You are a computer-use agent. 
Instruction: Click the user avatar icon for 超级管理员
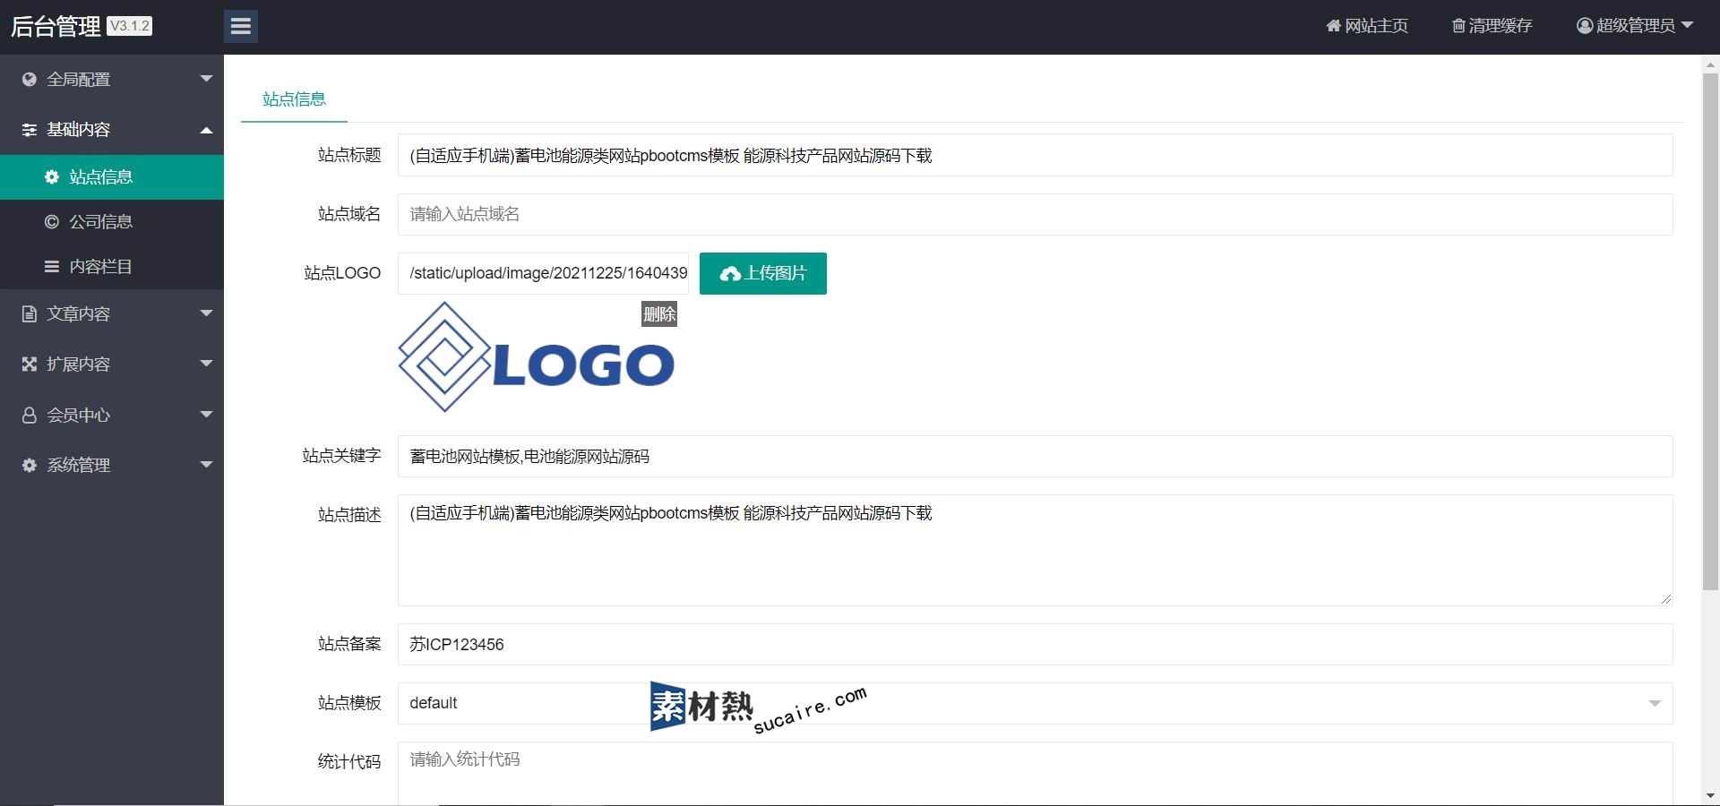point(1585,26)
